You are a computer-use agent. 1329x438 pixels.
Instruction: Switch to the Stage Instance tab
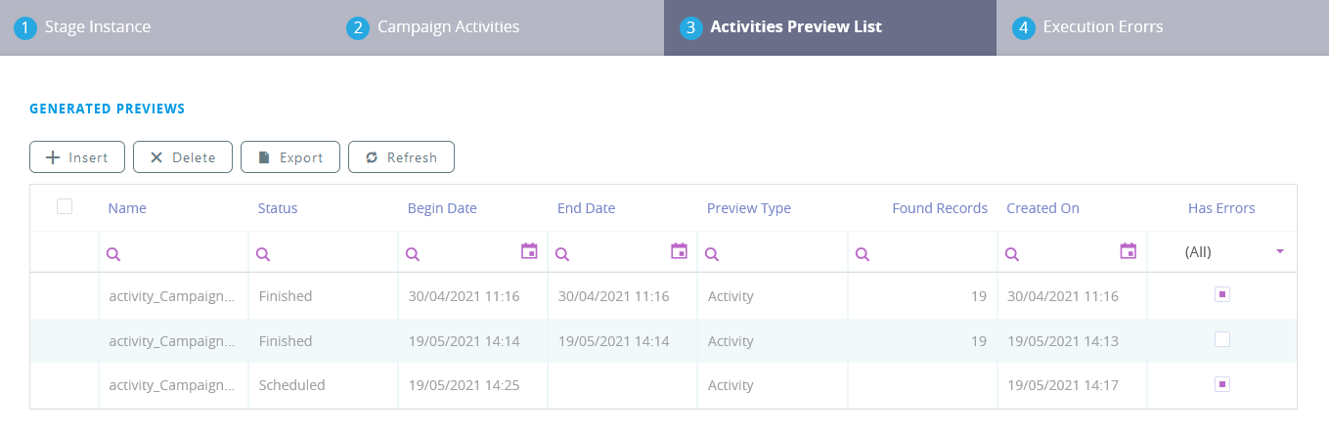pyautogui.click(x=98, y=27)
